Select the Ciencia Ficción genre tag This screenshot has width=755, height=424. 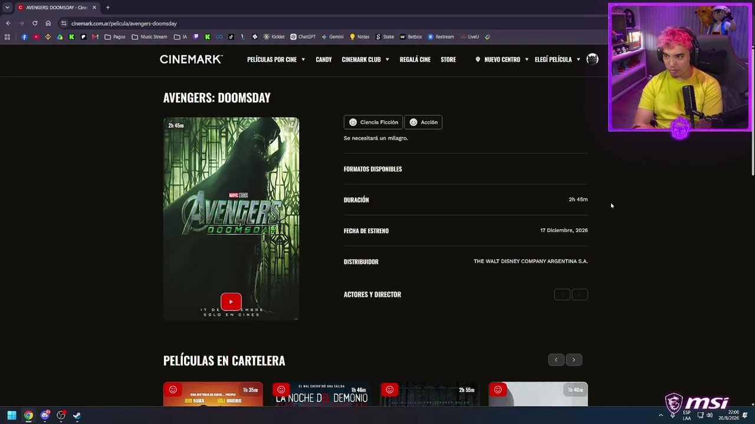tap(373, 122)
